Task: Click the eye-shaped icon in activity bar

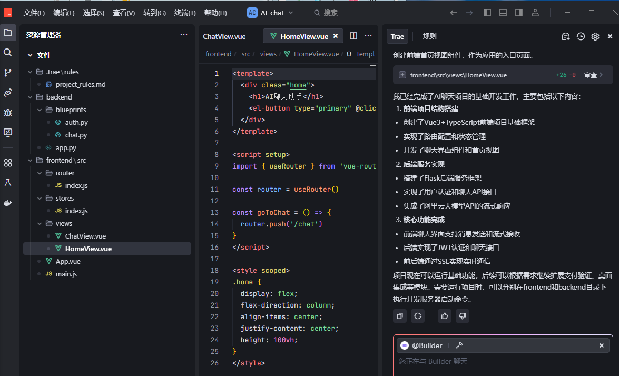Action: tap(8, 93)
